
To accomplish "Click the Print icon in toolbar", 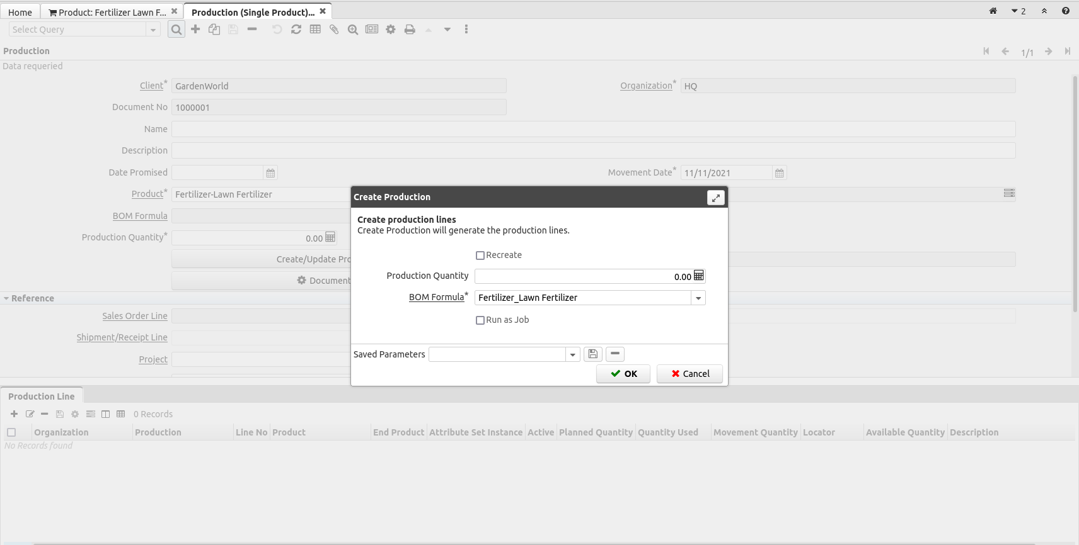I will pyautogui.click(x=410, y=29).
